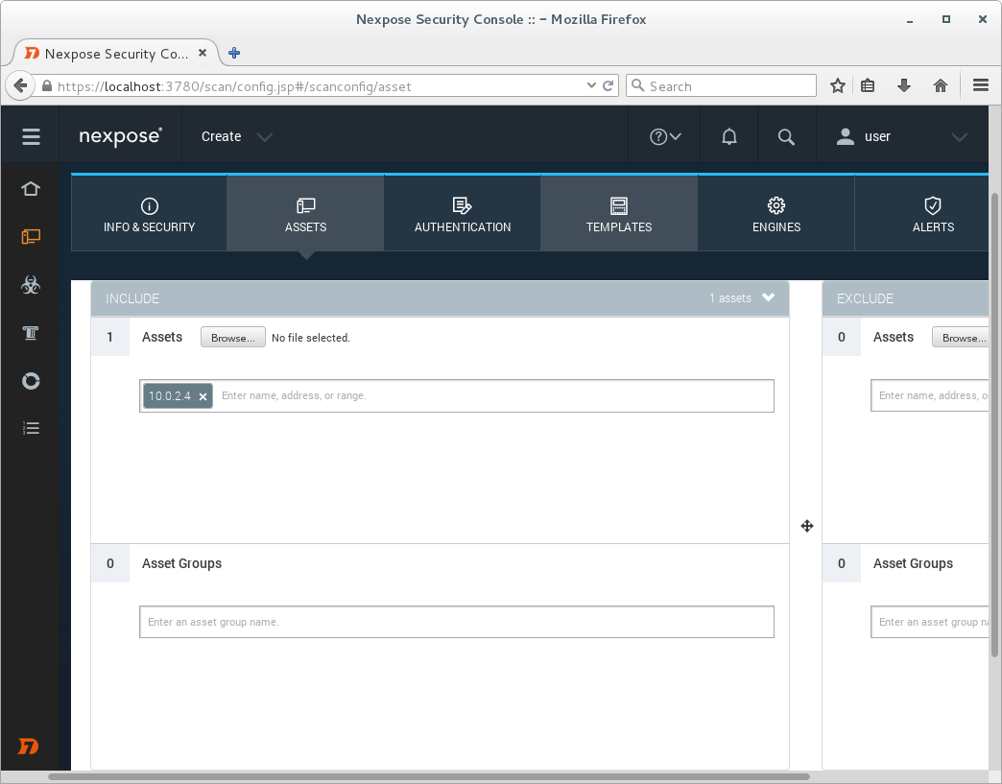Click the Include Asset Groups label

point(181,563)
